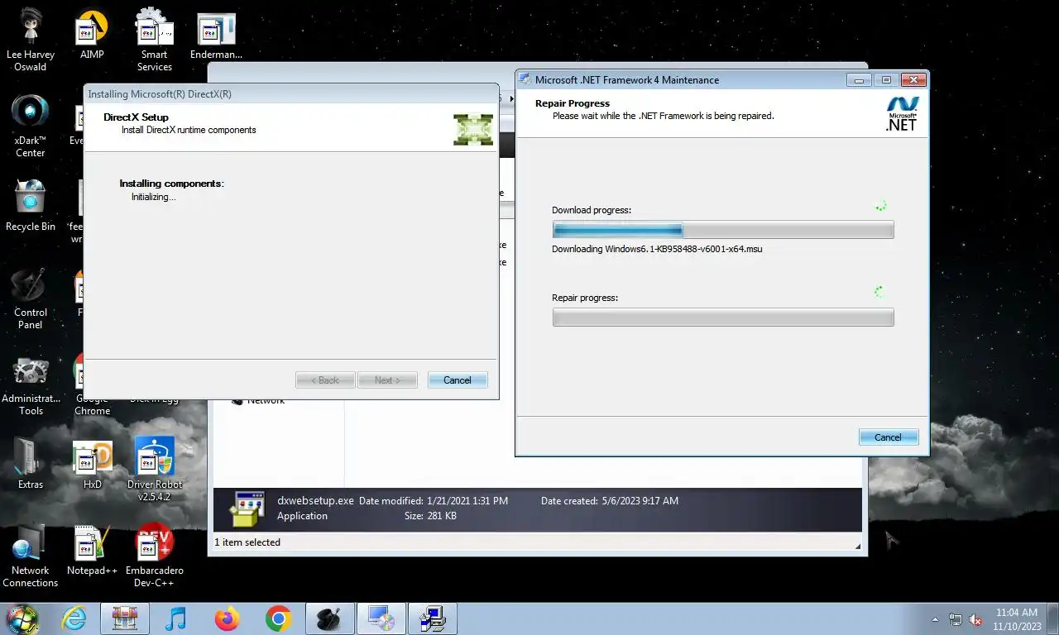Image resolution: width=1059 pixels, height=635 pixels.
Task: Click the greyed-out Next button in DirectX Setup
Action: coord(387,380)
